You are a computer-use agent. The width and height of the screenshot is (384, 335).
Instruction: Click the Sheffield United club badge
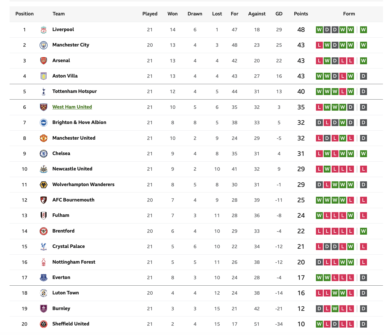point(44,324)
